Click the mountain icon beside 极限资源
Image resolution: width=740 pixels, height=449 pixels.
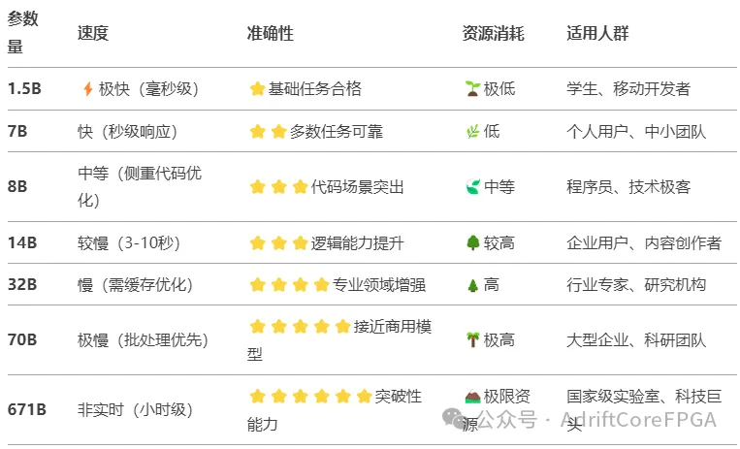(472, 396)
